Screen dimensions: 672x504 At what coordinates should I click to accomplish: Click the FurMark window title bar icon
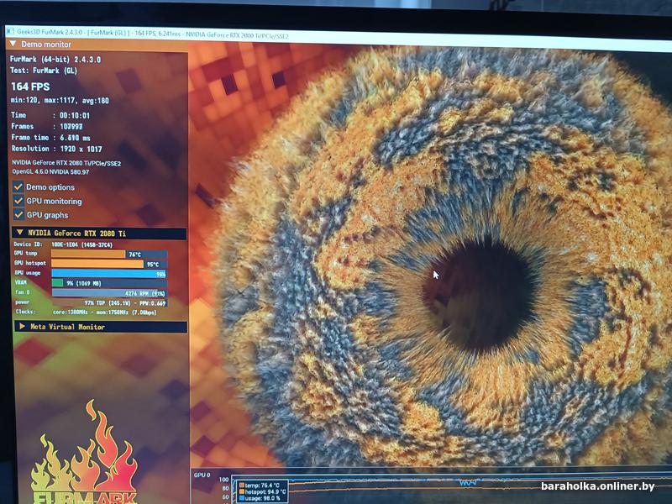pos(10,31)
